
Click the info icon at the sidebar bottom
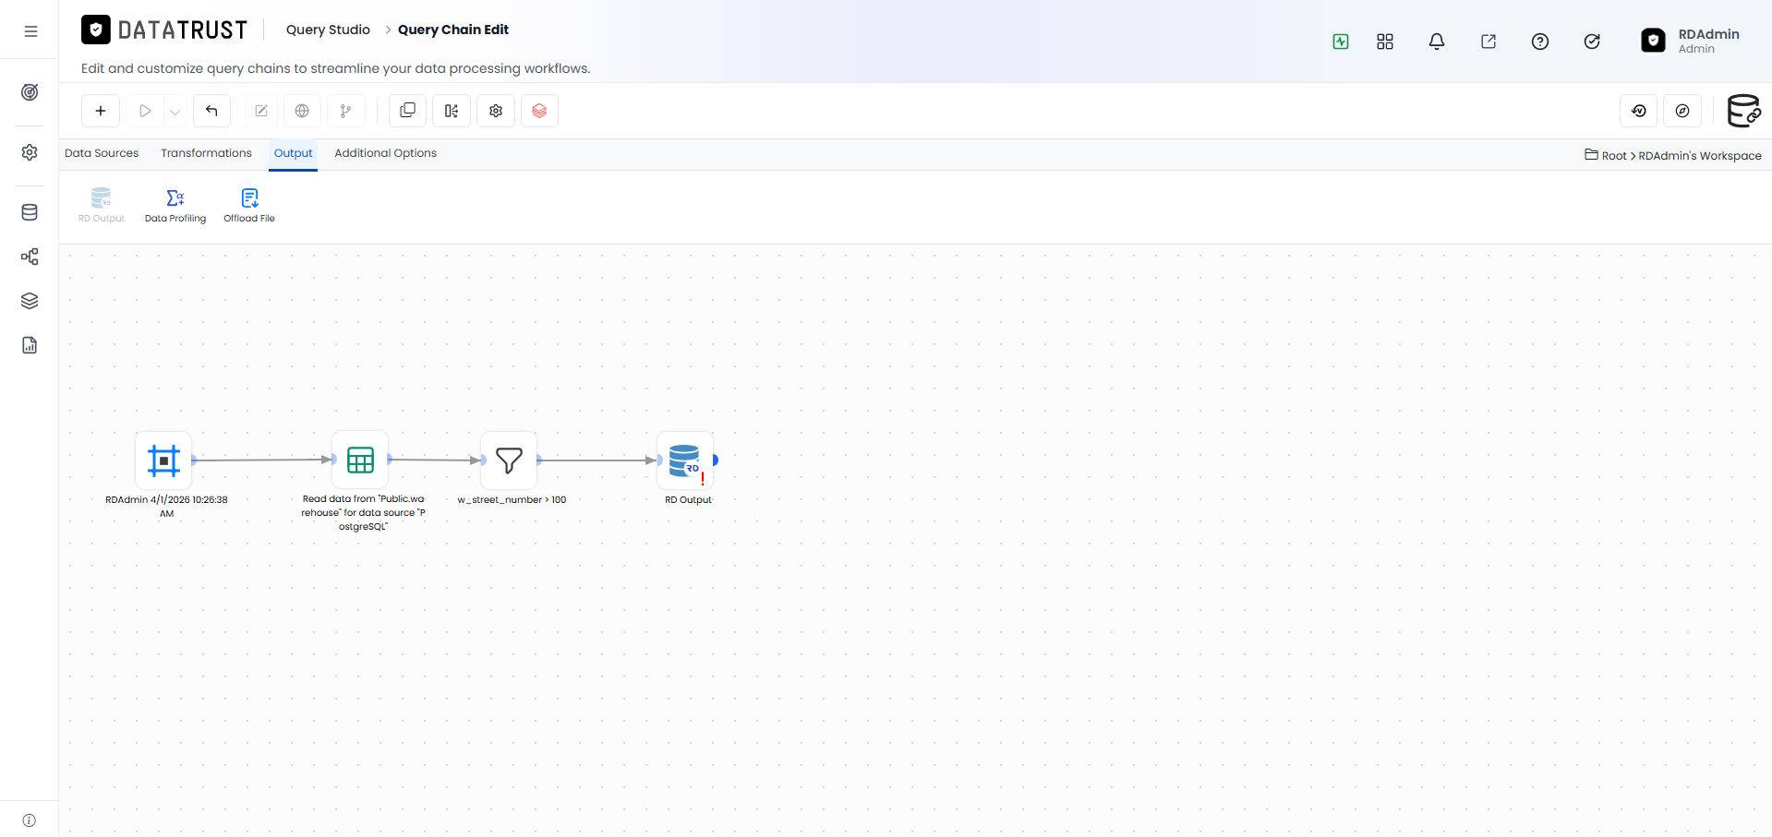tap(30, 820)
